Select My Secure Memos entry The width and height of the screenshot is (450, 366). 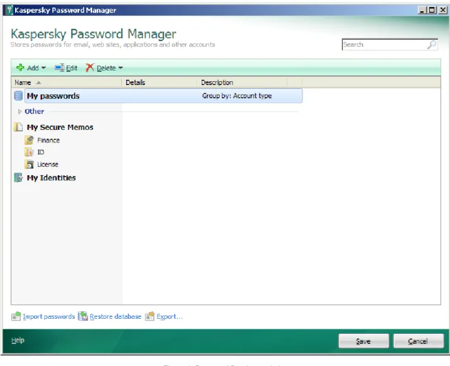pyautogui.click(x=60, y=127)
